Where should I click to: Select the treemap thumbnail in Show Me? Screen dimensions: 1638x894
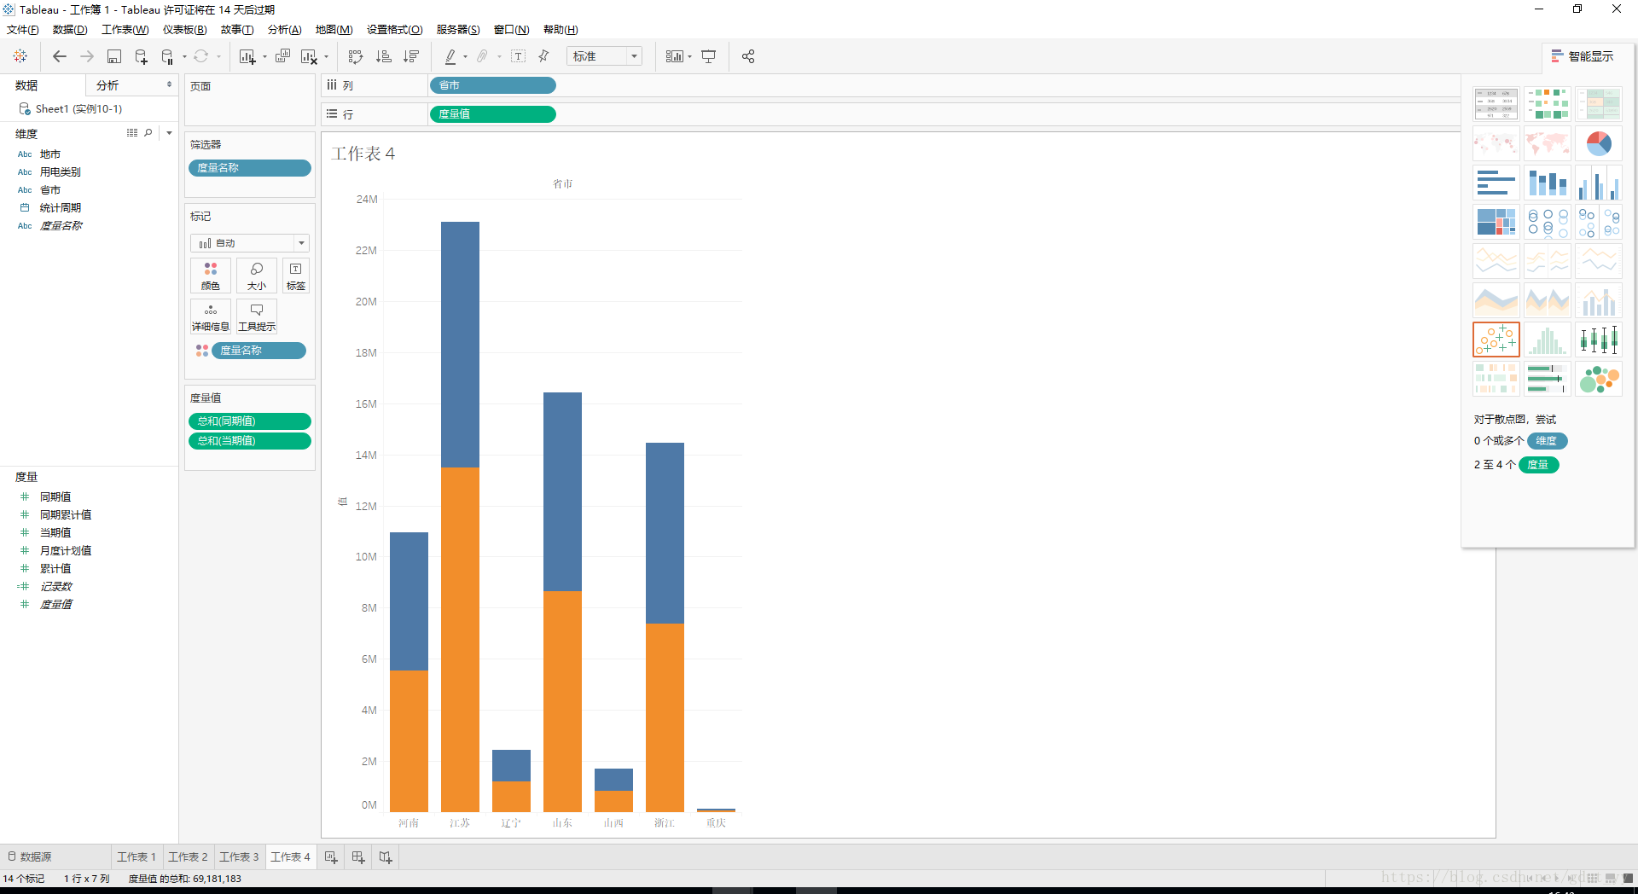pos(1496,222)
